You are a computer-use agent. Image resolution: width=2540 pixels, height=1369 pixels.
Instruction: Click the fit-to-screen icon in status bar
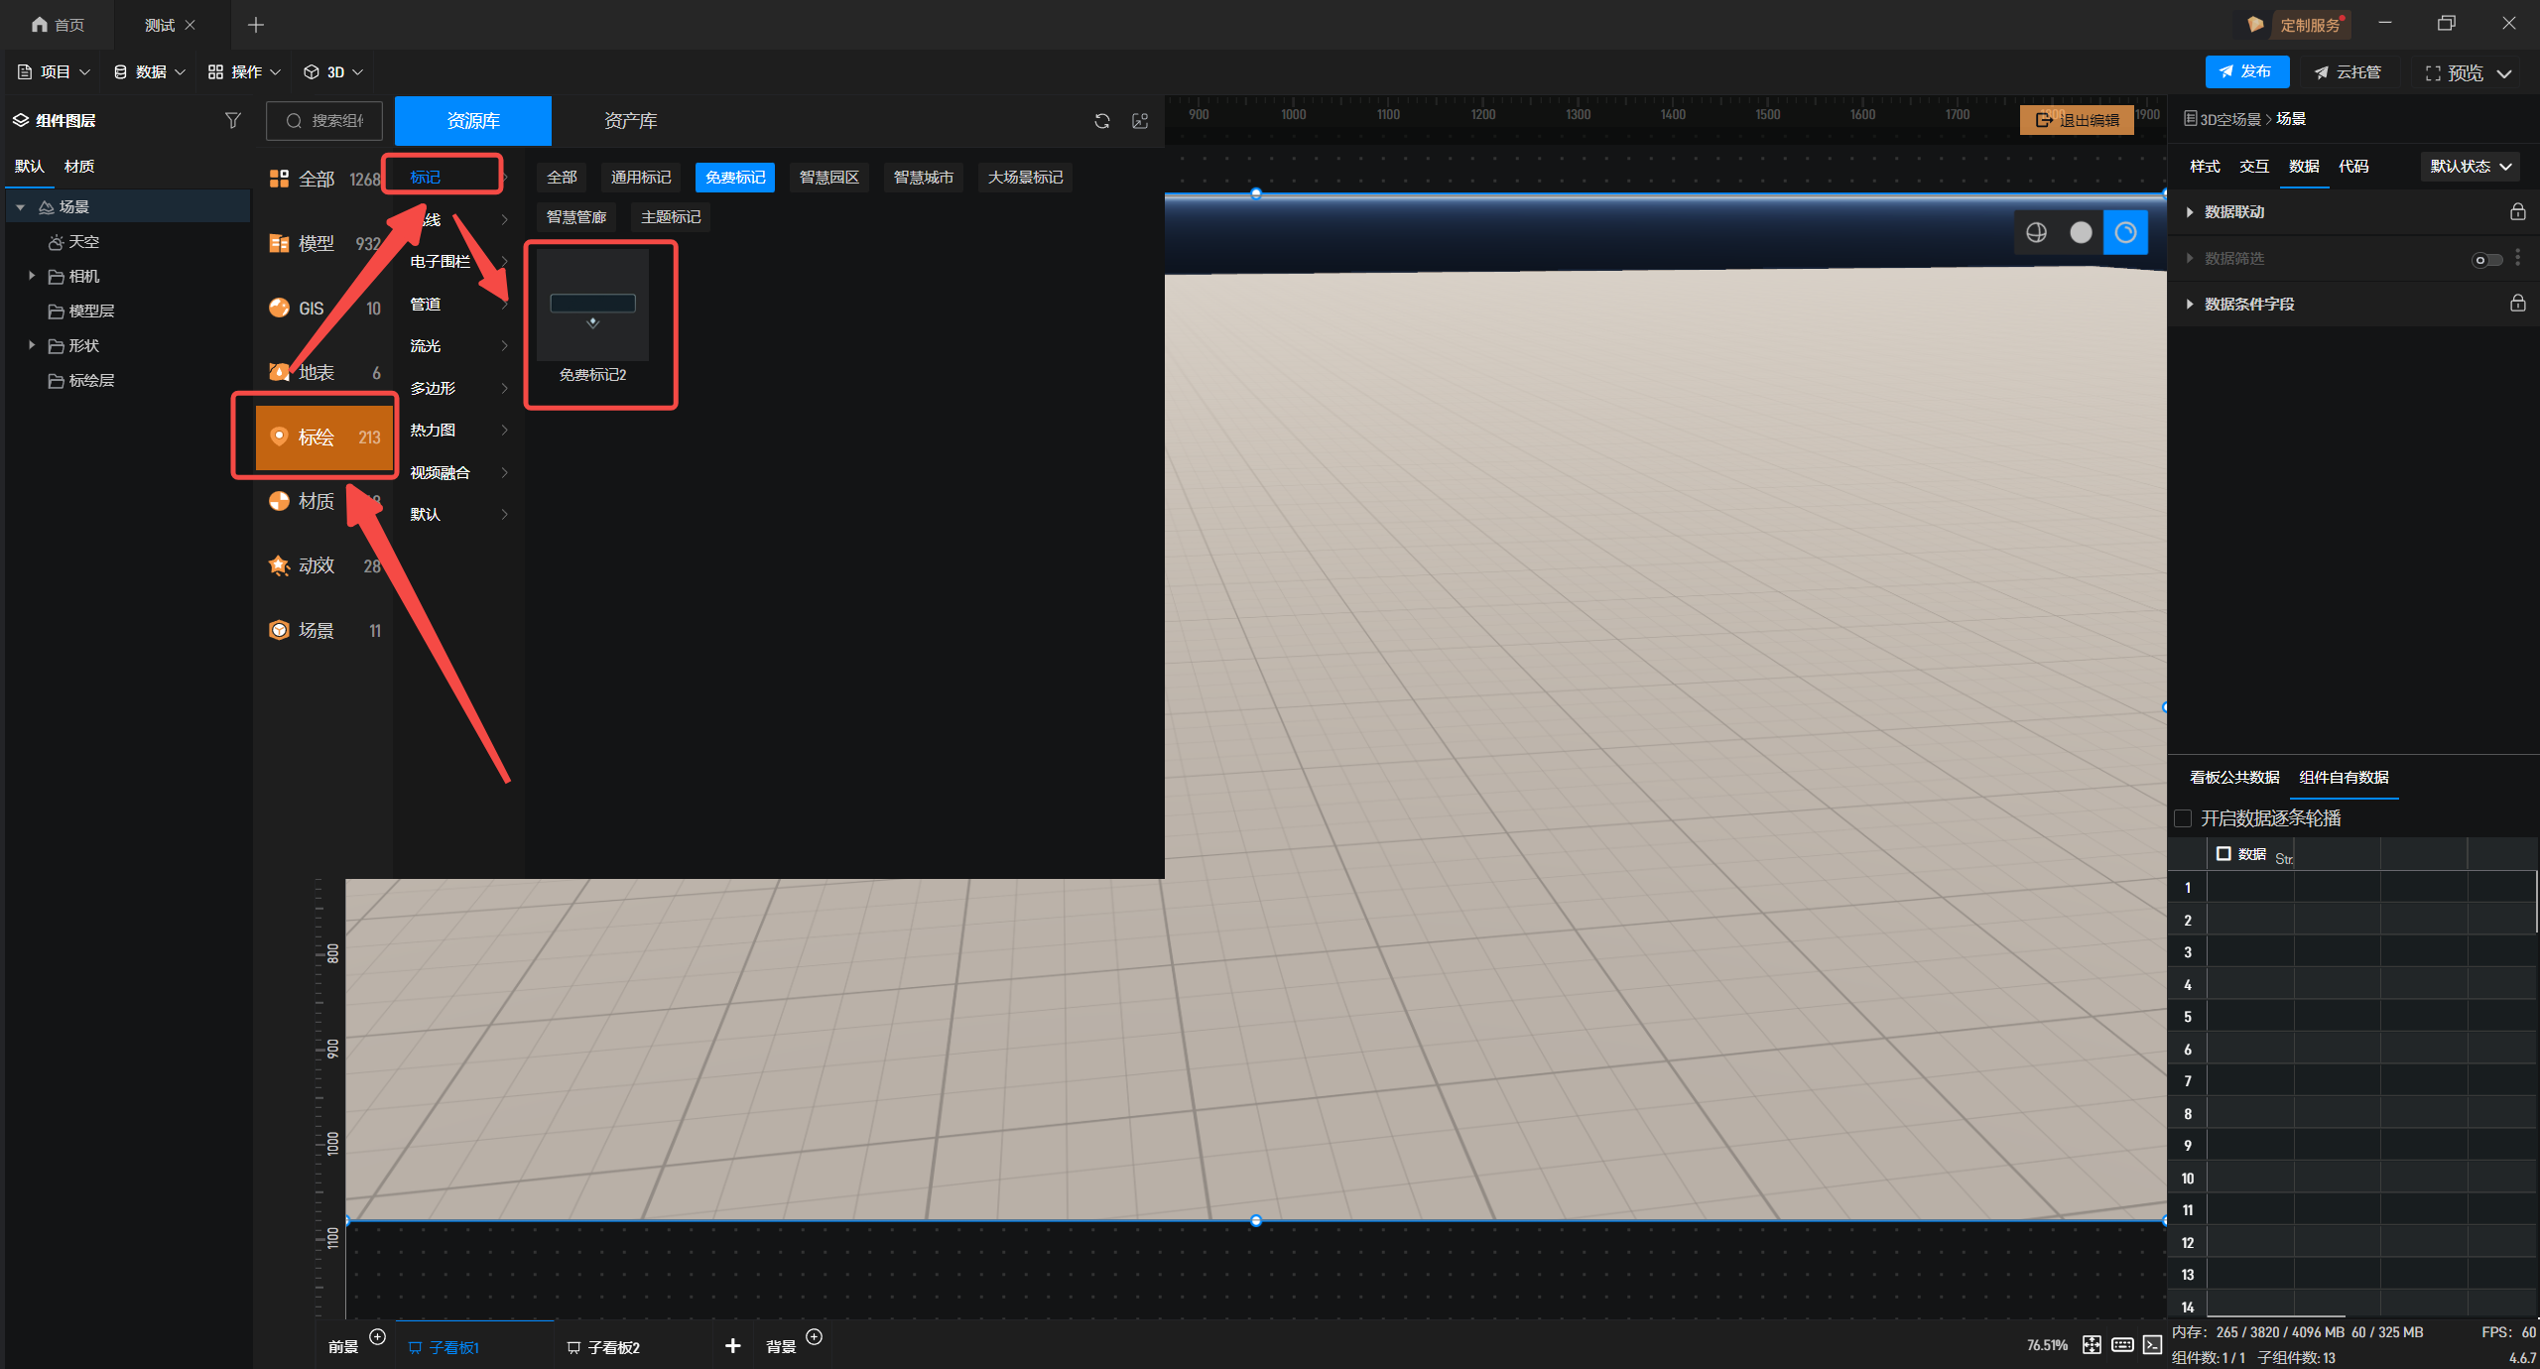tap(2092, 1344)
